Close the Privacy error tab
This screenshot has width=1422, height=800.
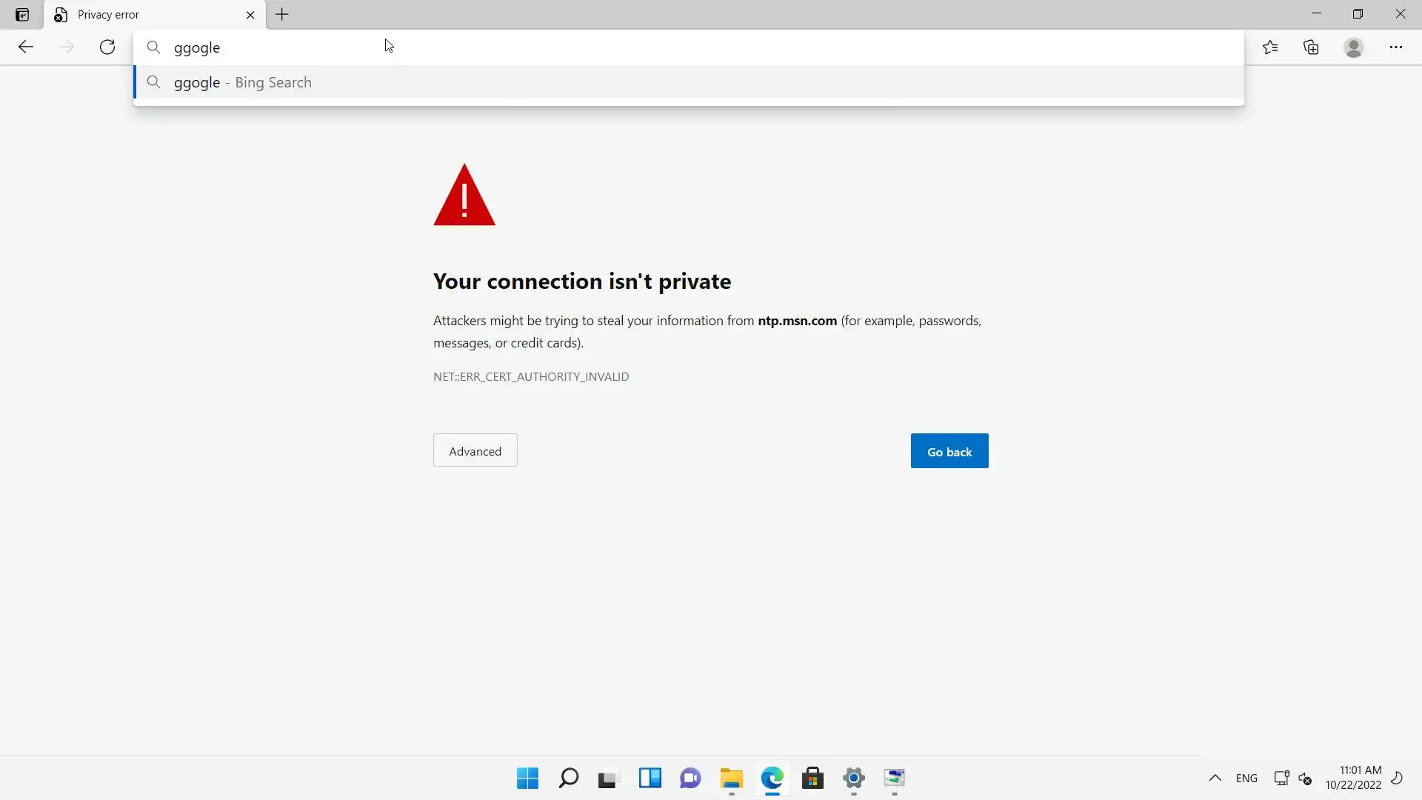[250, 15]
